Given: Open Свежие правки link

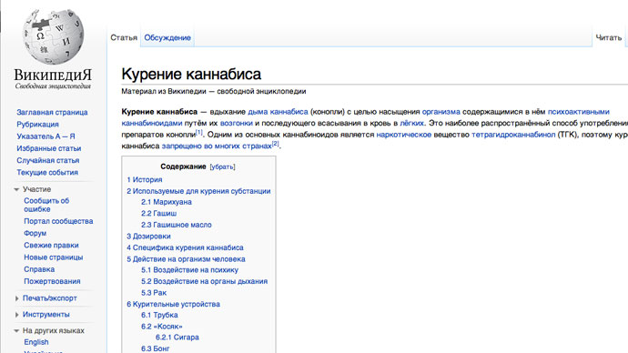Looking at the screenshot, I should click(x=51, y=246).
